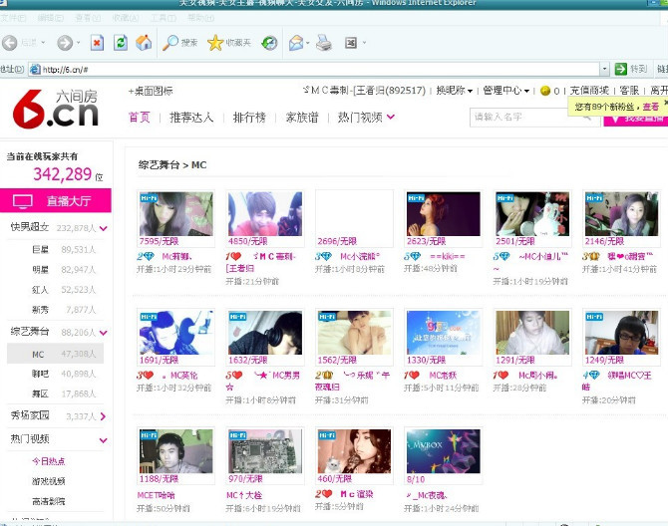This screenshot has height=526, width=668.
Task: Select the 新秀 sidebar category
Action: tap(41, 310)
